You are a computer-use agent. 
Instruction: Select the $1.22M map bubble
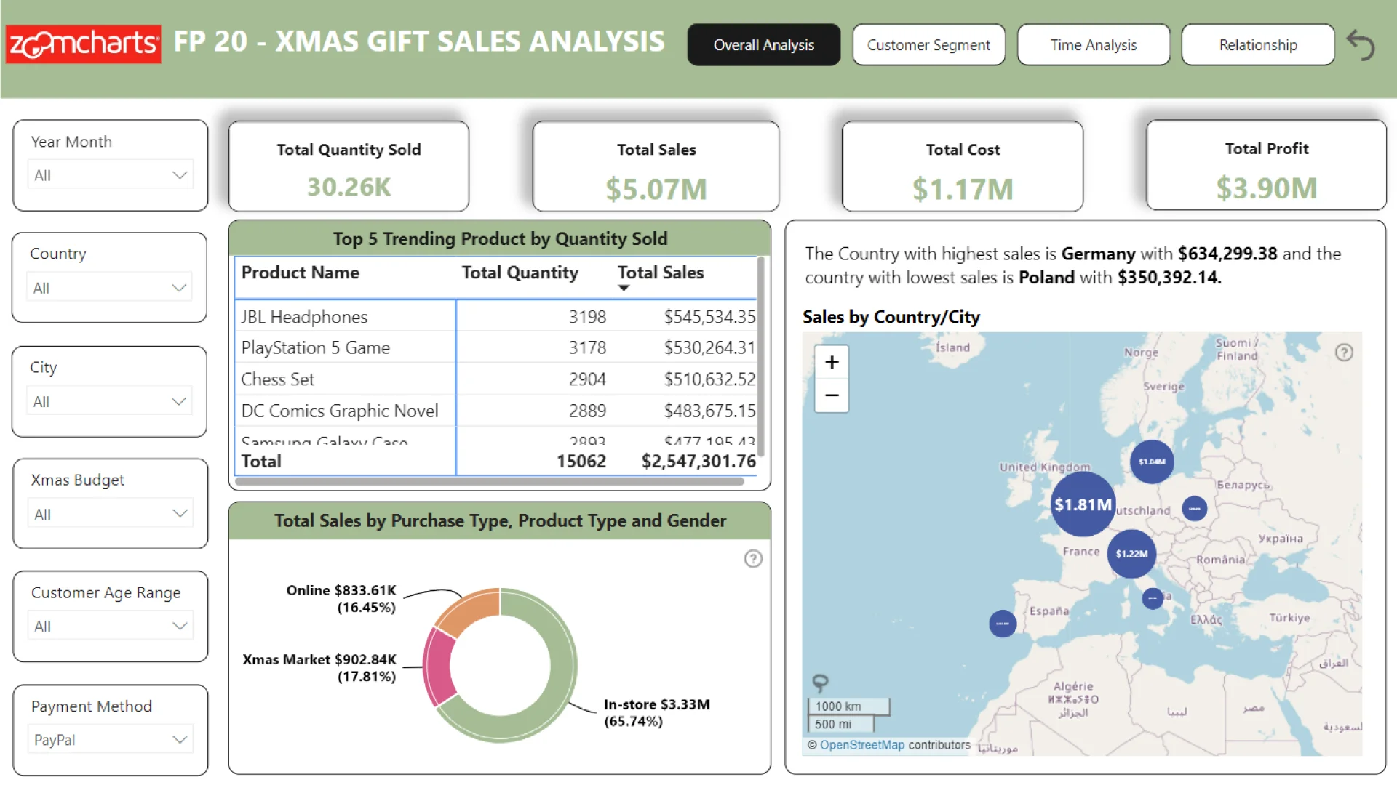(1131, 554)
